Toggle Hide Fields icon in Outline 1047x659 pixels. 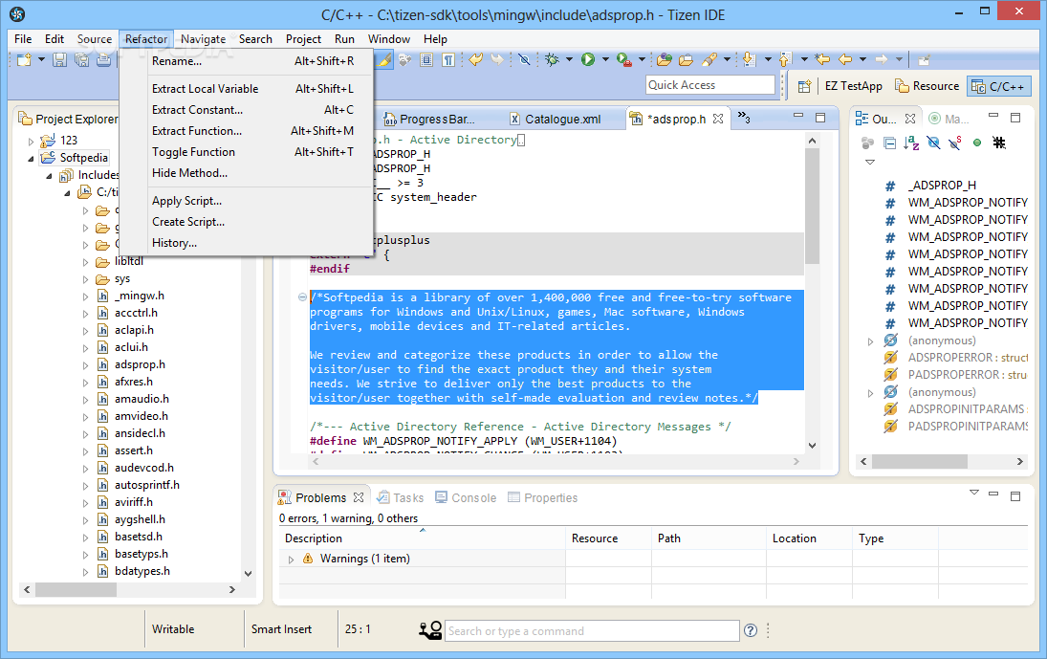pyautogui.click(x=933, y=143)
